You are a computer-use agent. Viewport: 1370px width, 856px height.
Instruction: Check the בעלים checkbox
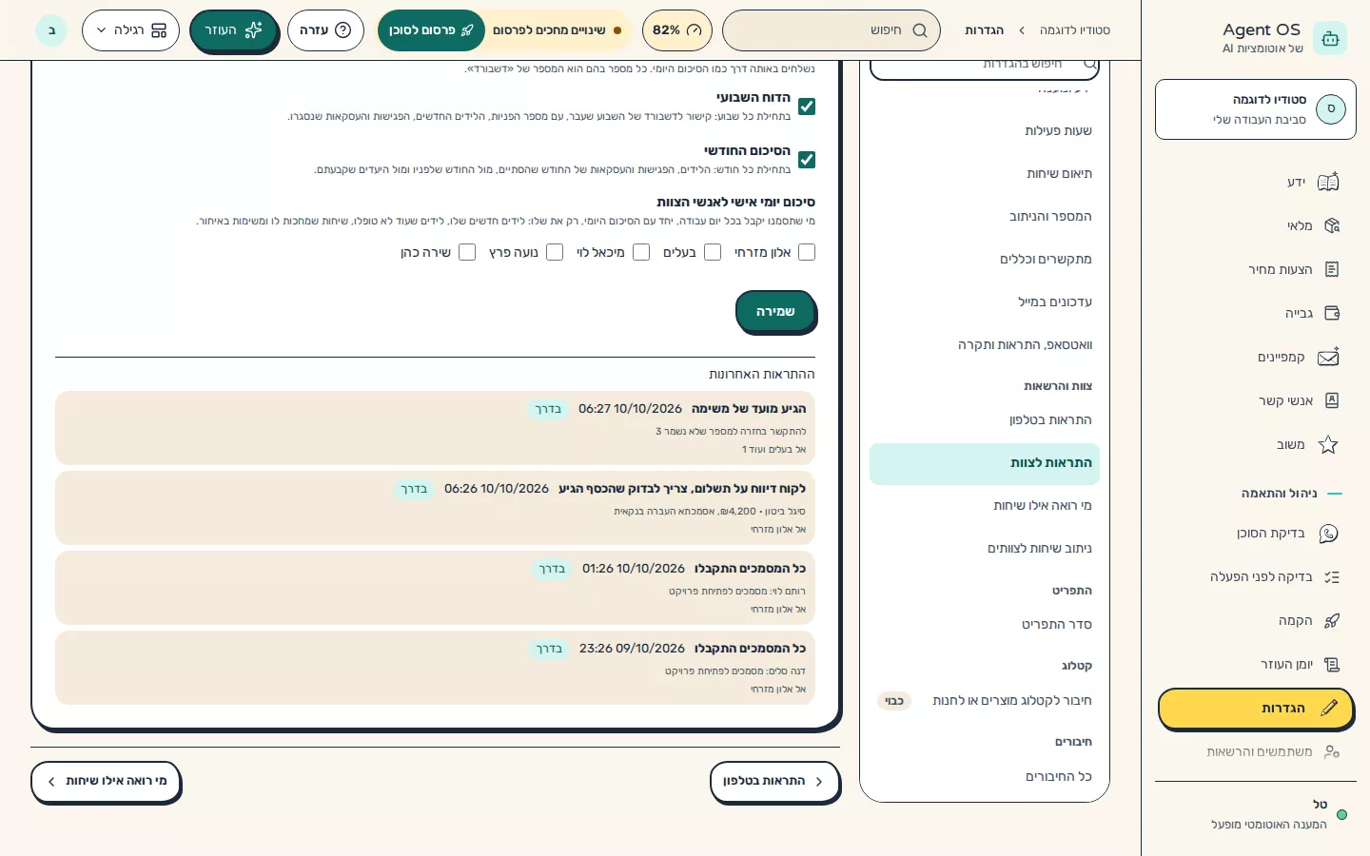(712, 252)
